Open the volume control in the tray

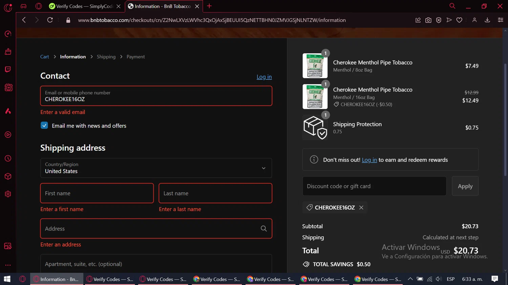click(x=439, y=279)
